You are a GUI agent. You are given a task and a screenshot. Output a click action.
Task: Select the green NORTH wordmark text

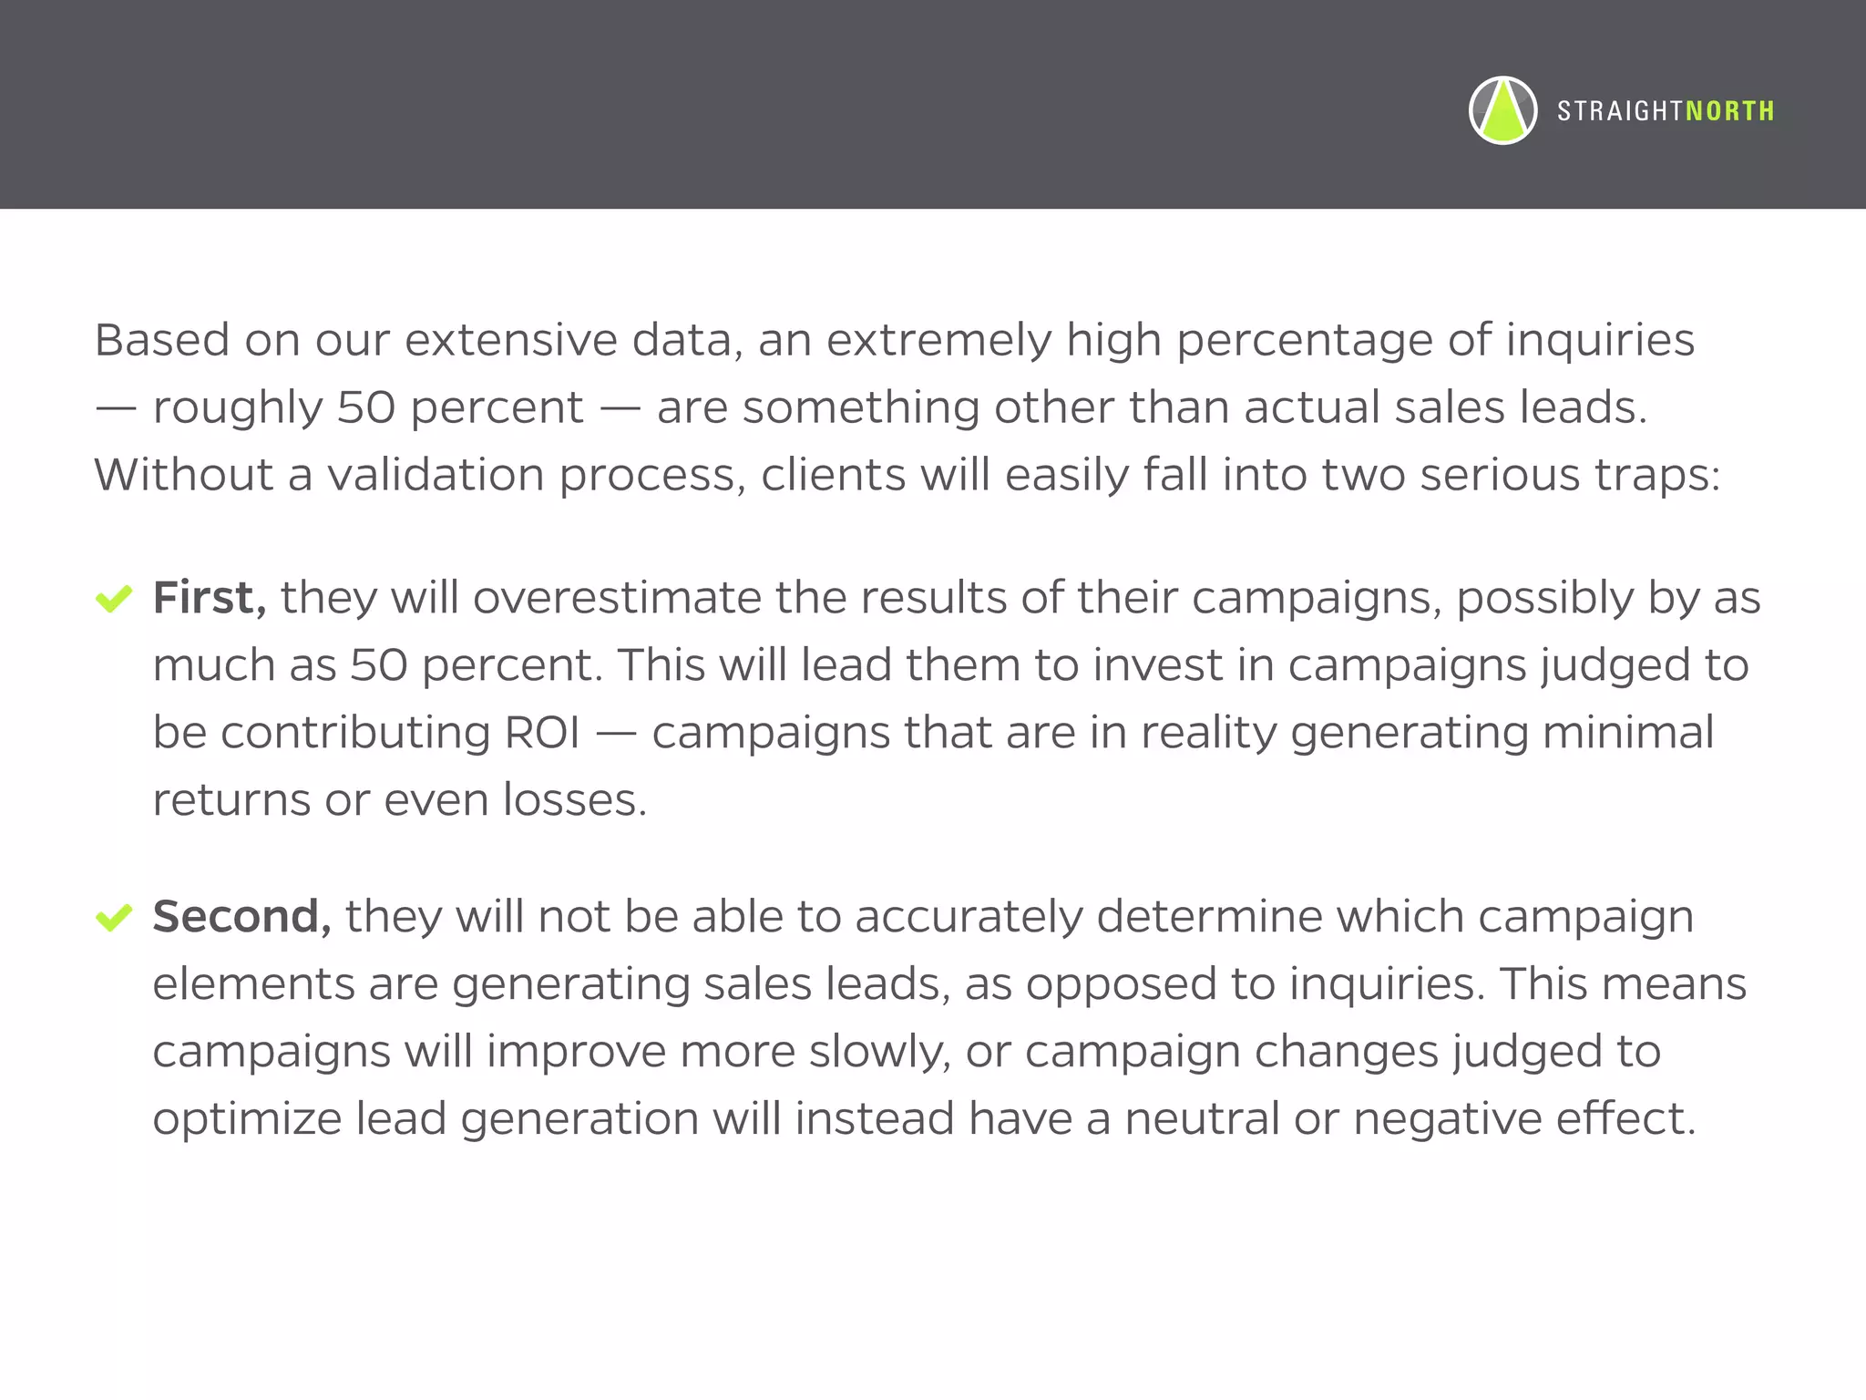[1730, 111]
